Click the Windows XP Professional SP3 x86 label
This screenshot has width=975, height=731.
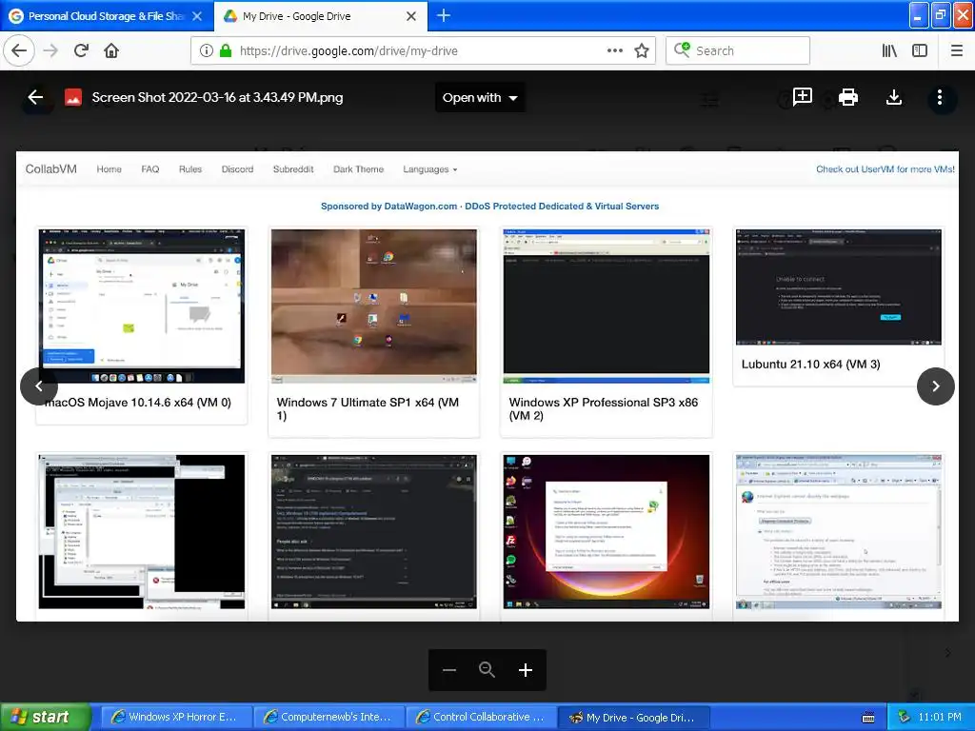pos(603,409)
